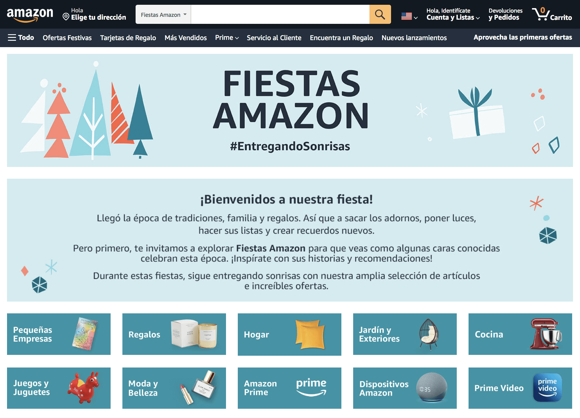Click into the search text field
Screen dimensions: 580x418
pos(280,14)
